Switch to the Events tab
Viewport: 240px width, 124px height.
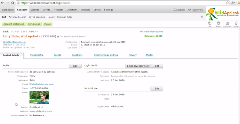pyautogui.click(x=57, y=55)
